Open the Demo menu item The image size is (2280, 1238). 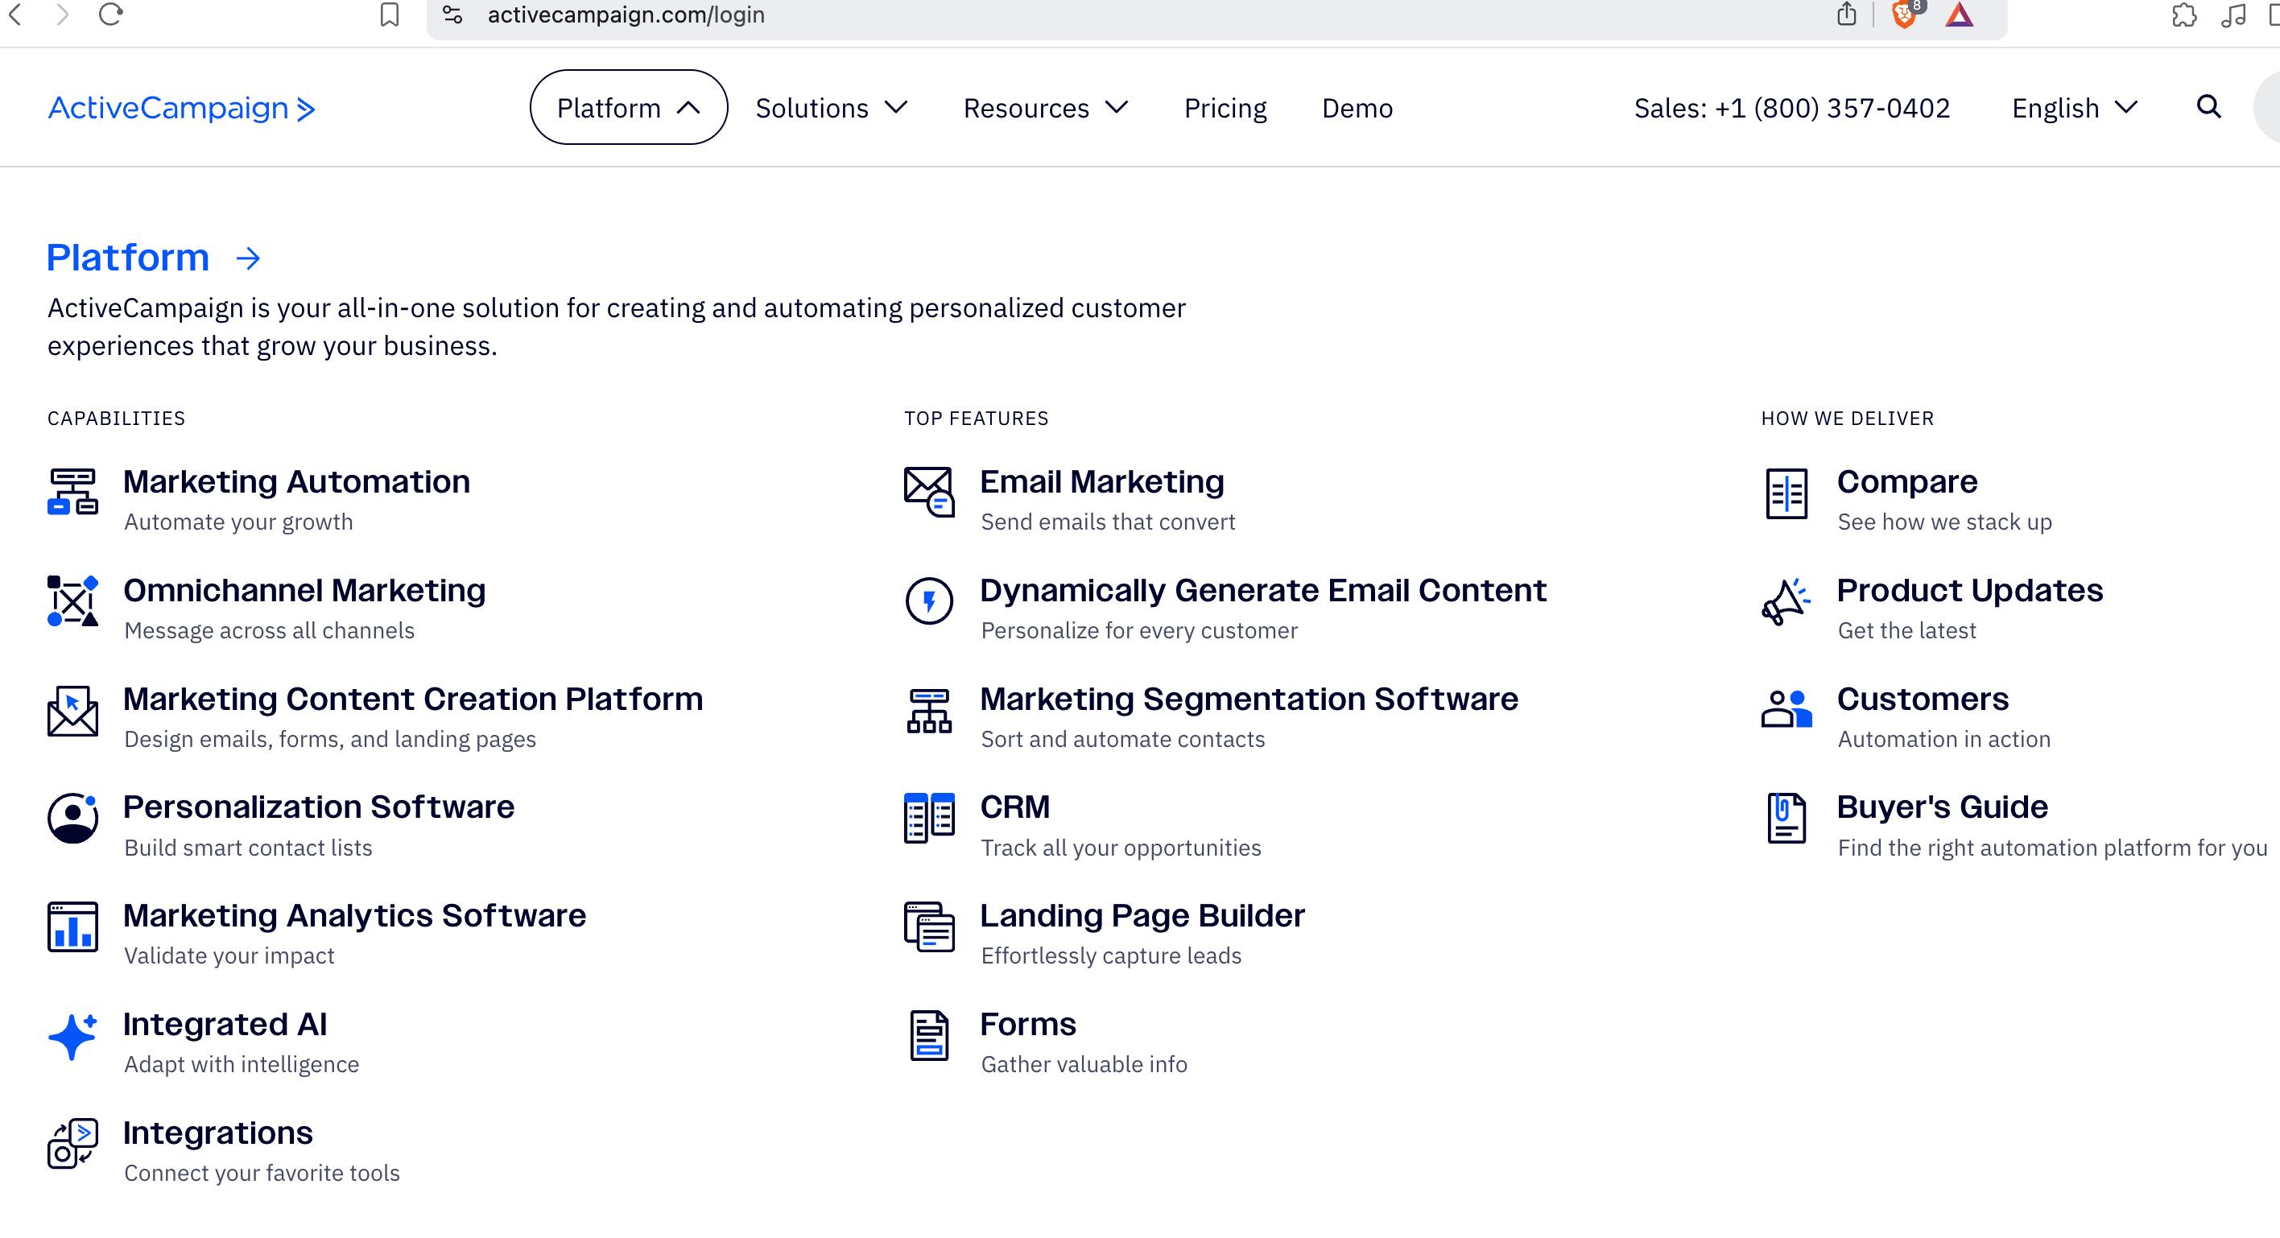tap(1357, 107)
